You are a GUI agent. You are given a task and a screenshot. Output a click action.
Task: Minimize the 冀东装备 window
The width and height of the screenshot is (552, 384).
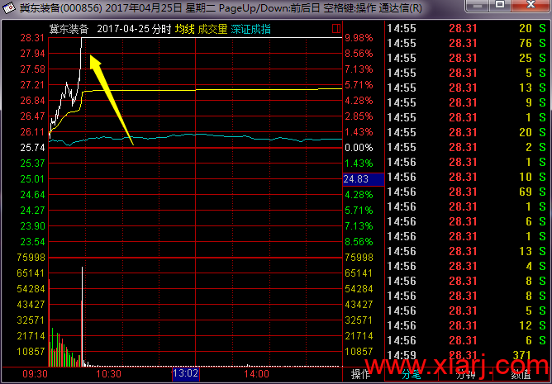[478, 5]
